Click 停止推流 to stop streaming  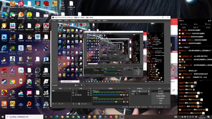161,91
